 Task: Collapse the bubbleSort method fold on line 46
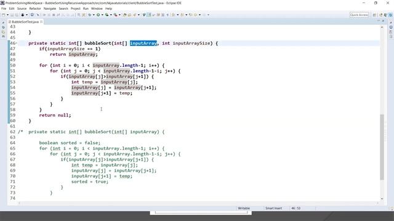click(x=17, y=44)
